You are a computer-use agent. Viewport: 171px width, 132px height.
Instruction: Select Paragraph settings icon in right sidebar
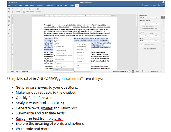(163, 17)
